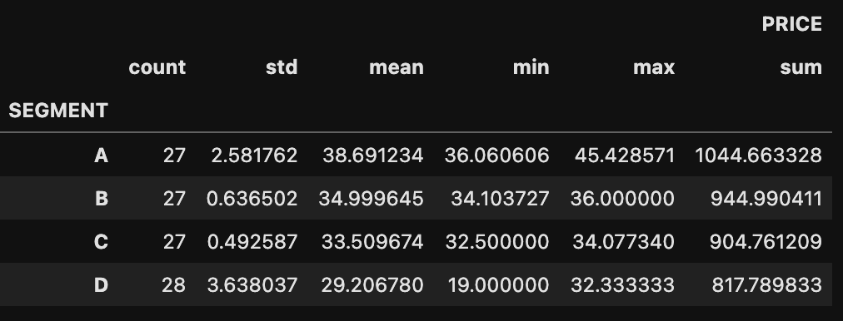843x321 pixels.
Task: Select row label D
Action: click(101, 285)
